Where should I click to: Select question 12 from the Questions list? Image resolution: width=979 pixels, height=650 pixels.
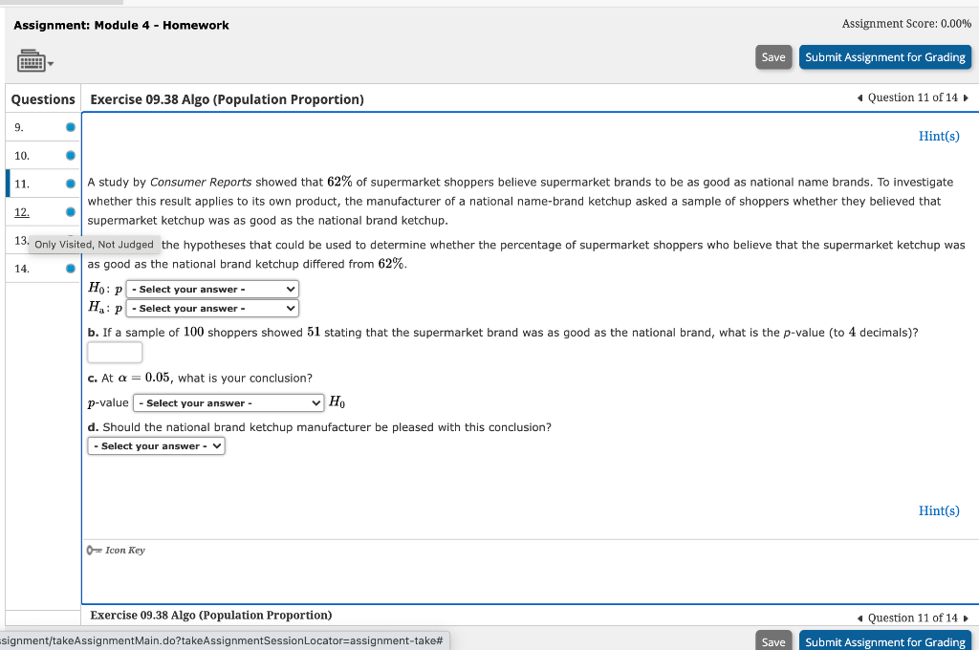point(21,211)
